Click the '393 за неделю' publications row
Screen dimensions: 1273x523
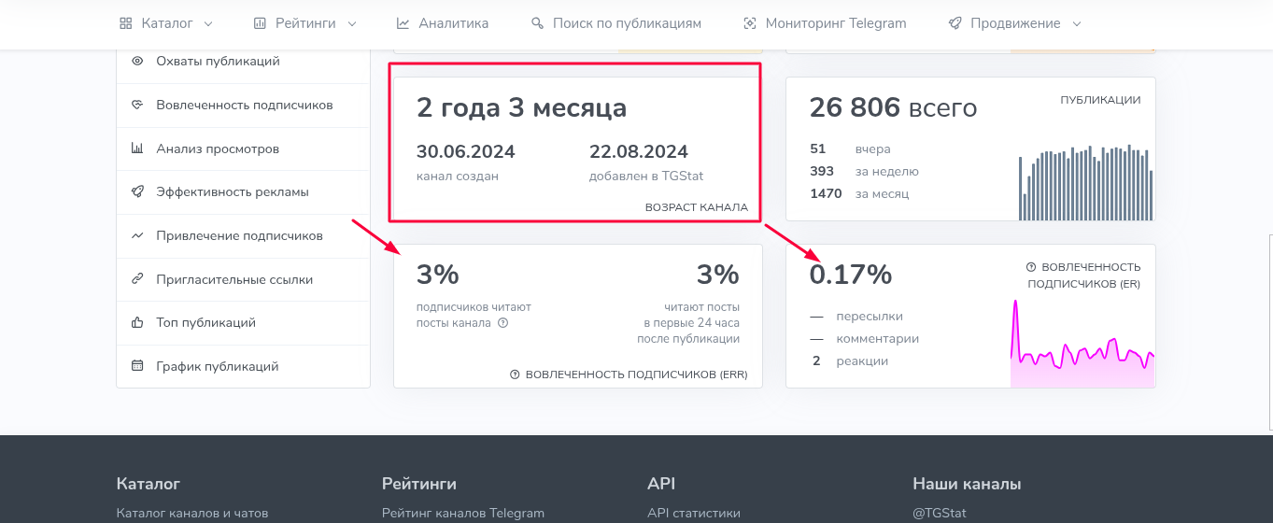[864, 171]
